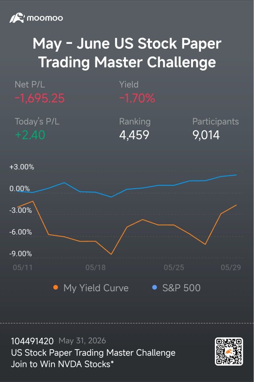The height and width of the screenshot is (382, 254).
Task: Click the Net P/L value -1,695.25
Action: 40,98
